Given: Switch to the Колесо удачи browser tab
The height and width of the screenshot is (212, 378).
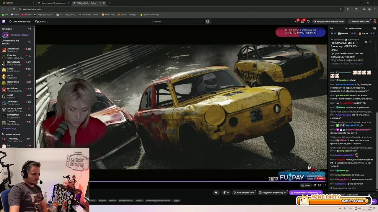Looking at the screenshot, I should (x=54, y=3).
